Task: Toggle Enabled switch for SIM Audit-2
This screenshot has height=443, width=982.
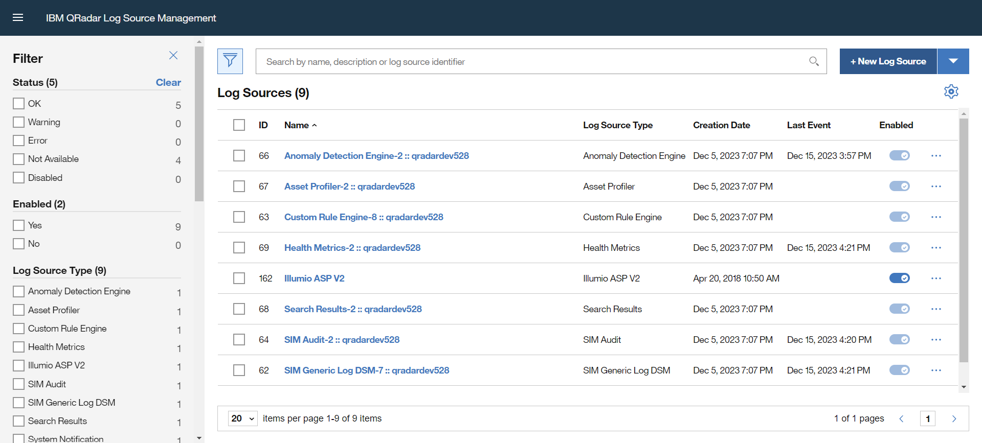Action: 899,339
